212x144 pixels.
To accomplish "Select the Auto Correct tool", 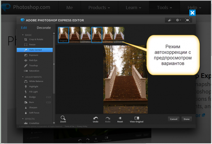I will point(35,50).
